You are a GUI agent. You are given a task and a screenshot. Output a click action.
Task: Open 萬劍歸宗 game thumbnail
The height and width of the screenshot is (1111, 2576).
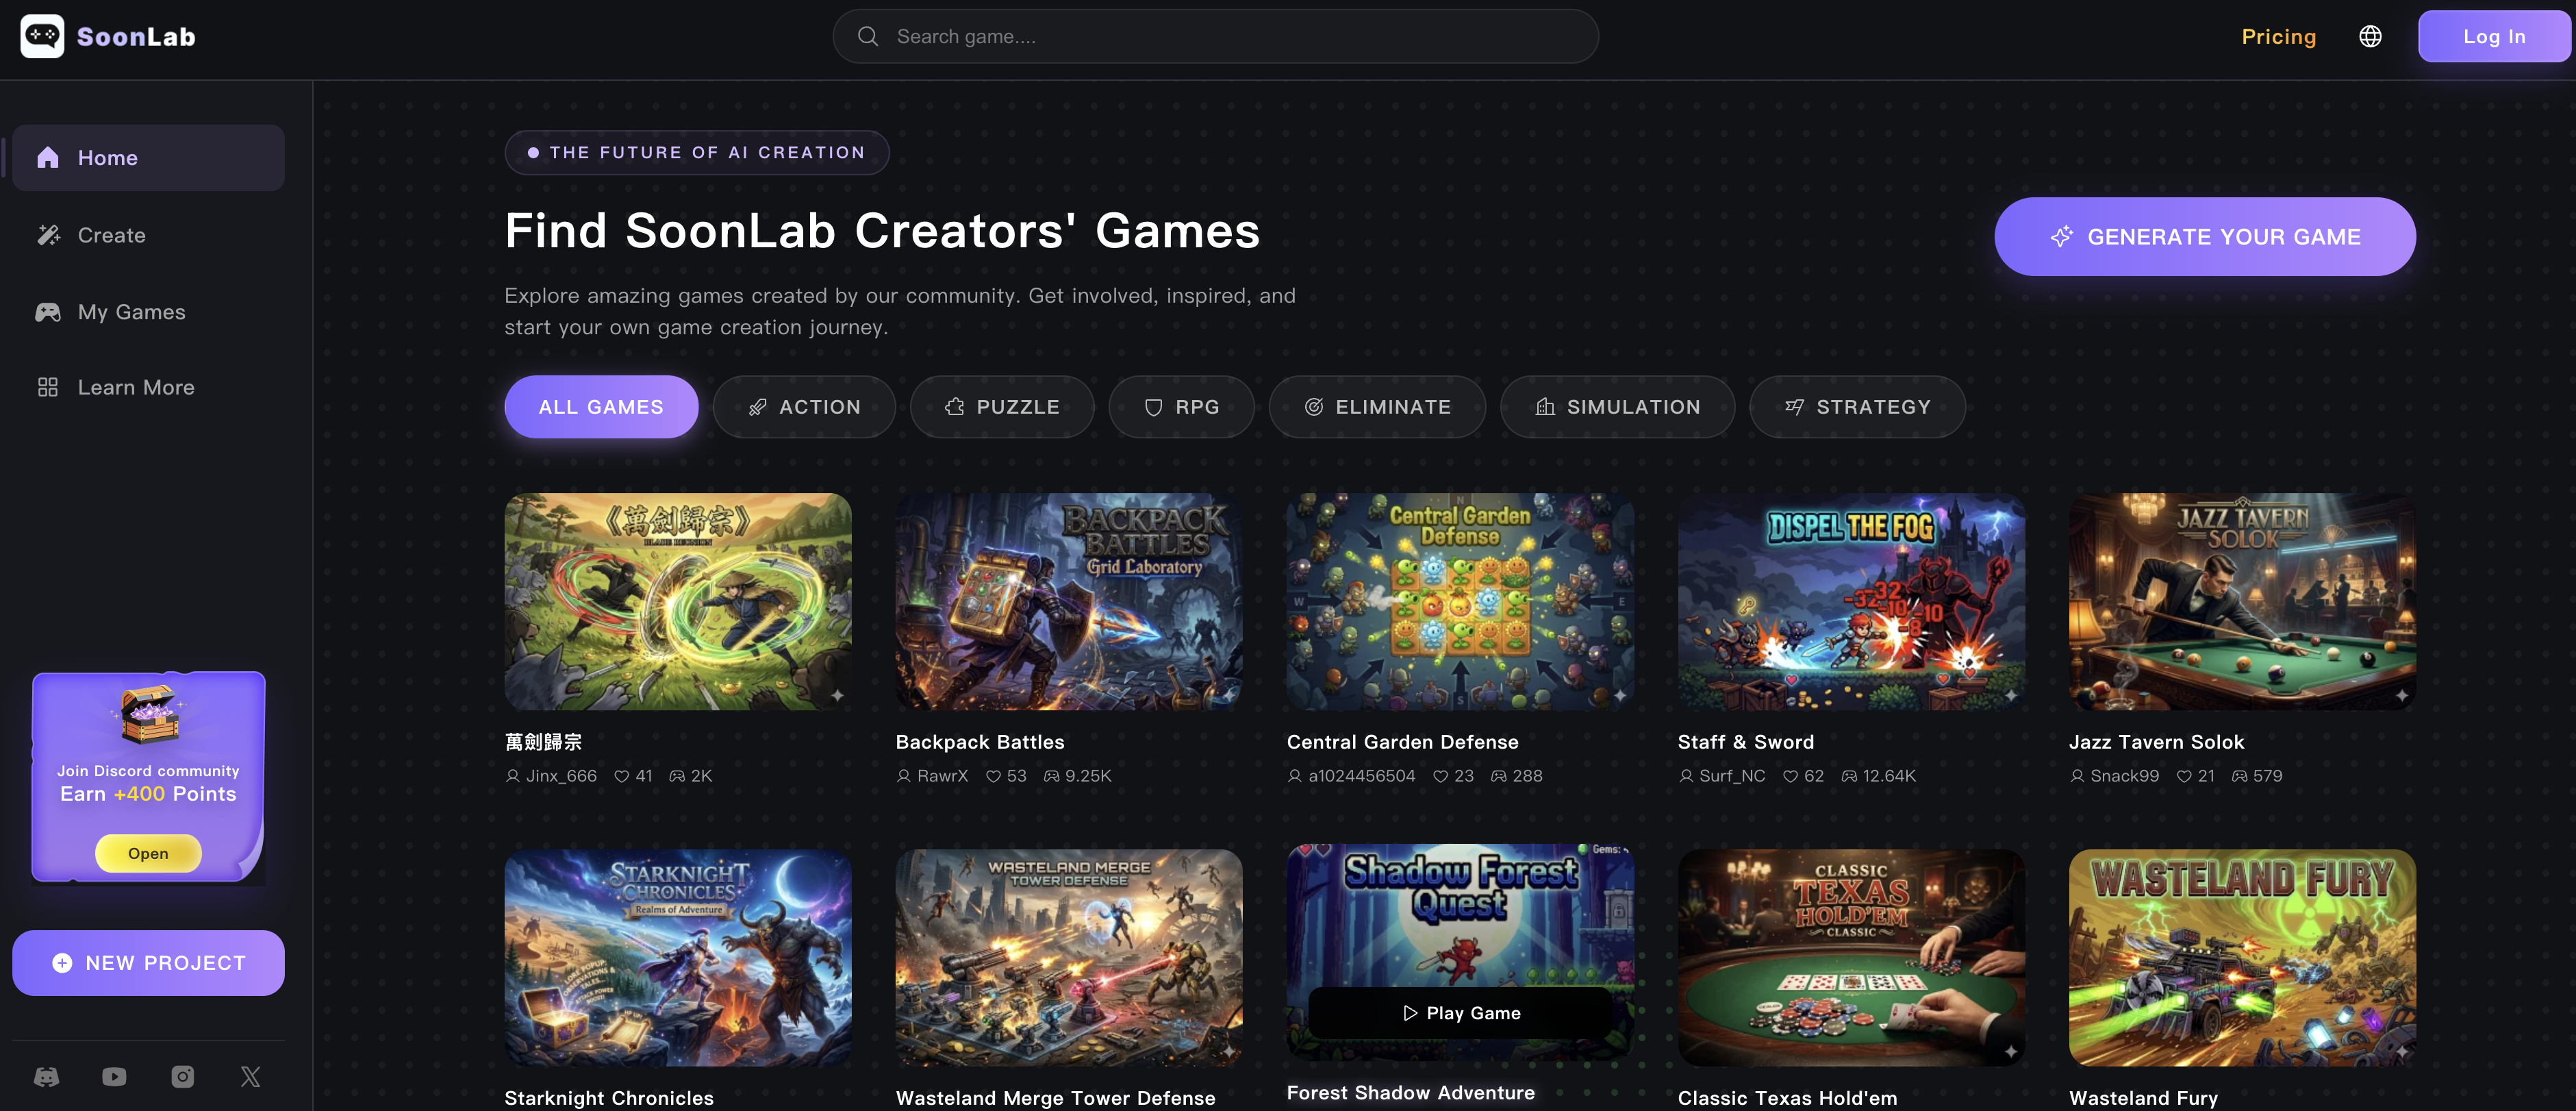tap(678, 602)
